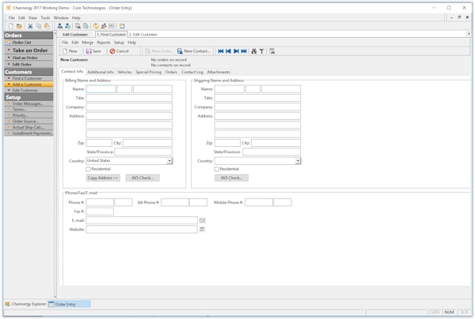Open Actual Ship Calc... under Setup
The width and height of the screenshot is (475, 319).
point(28,127)
